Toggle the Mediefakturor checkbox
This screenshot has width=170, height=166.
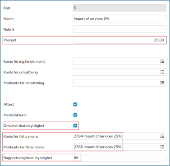75,115
